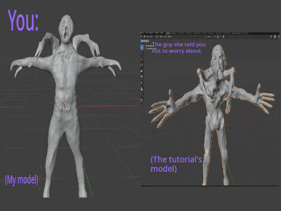Image resolution: width=281 pixels, height=211 pixels.
Task: Toggle the snapping magnet button
Action: click(218, 37)
